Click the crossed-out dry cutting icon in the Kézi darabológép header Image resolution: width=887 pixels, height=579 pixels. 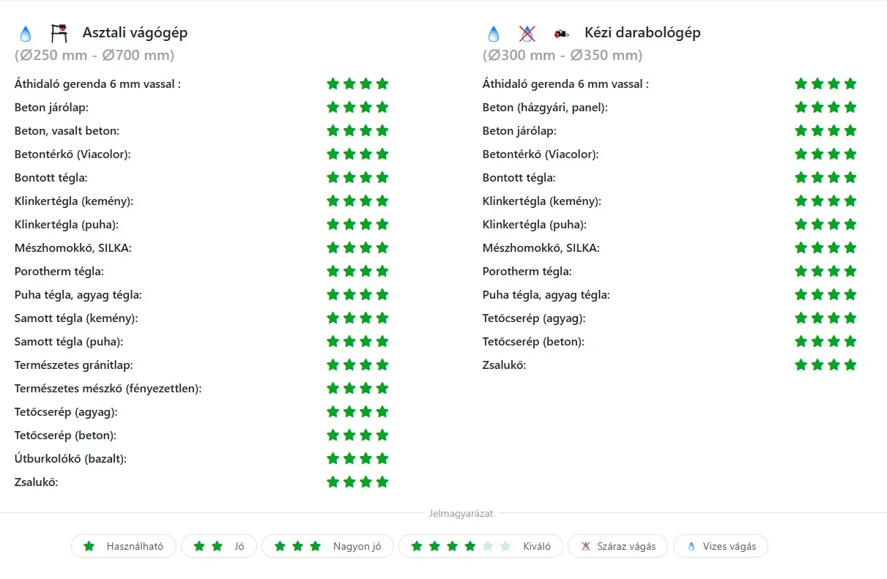(527, 33)
